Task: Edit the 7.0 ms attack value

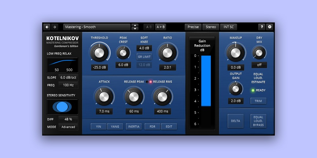Action: click(x=104, y=111)
